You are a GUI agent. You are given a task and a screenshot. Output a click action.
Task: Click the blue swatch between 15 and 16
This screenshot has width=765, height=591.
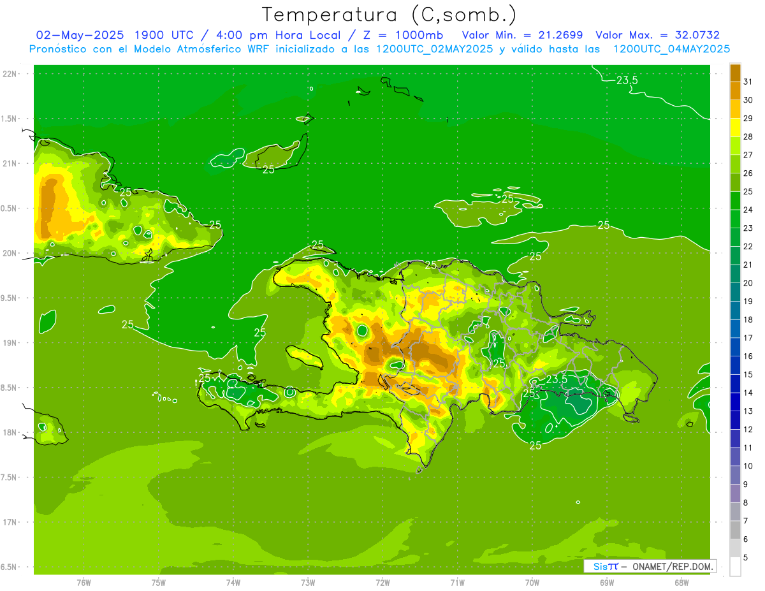click(x=735, y=365)
